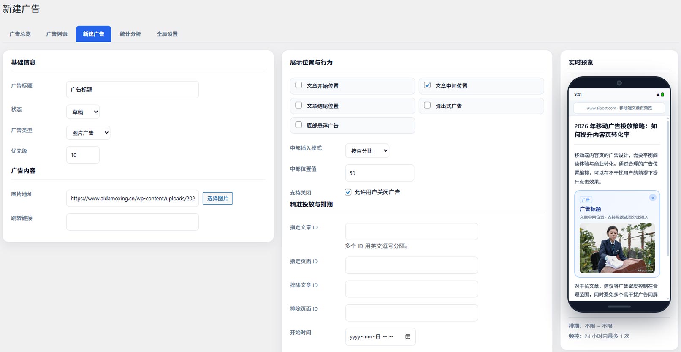The width and height of the screenshot is (681, 352).
Task: Enable the 弹出式广告 checkbox
Action: click(x=427, y=105)
